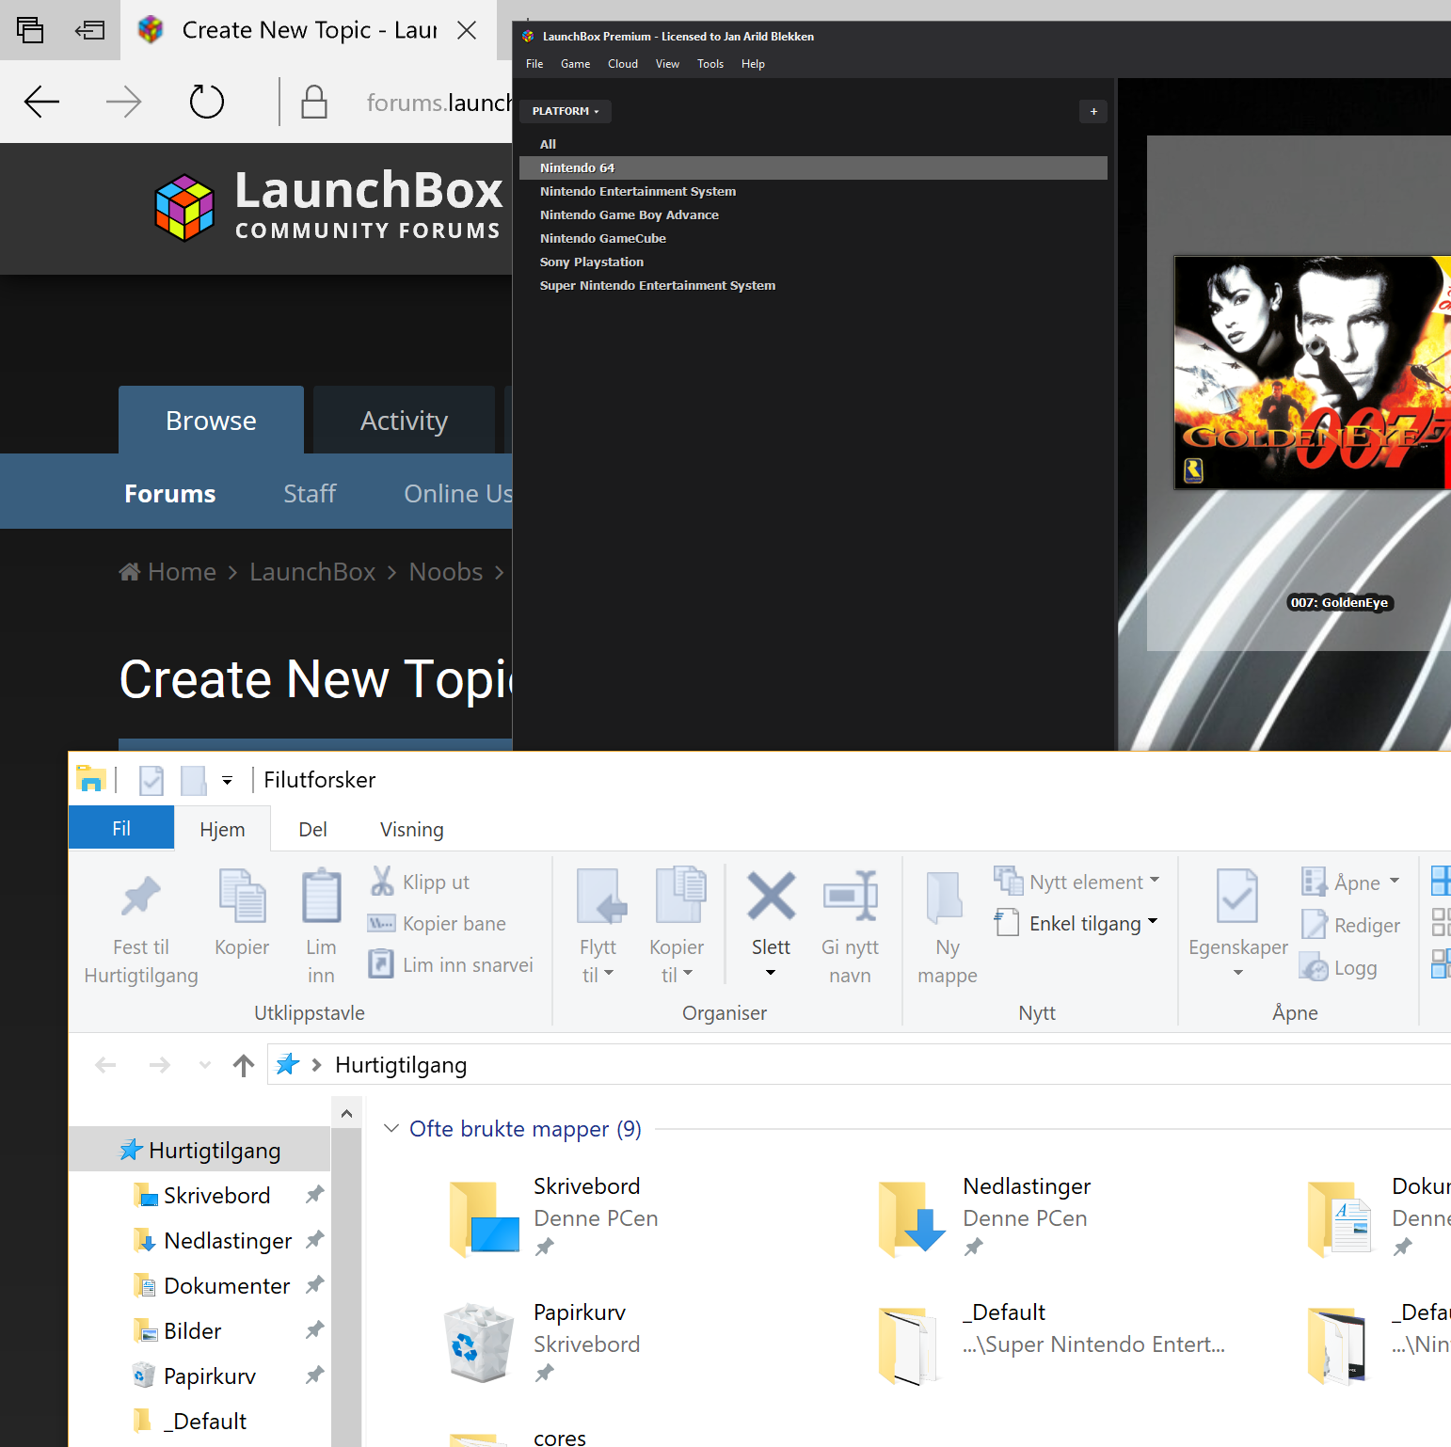Open the Cloud menu in LaunchBox
1451x1447 pixels.
[623, 64]
